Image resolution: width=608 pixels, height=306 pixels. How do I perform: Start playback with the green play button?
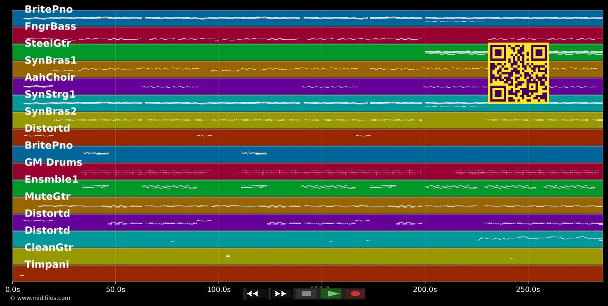point(331,293)
